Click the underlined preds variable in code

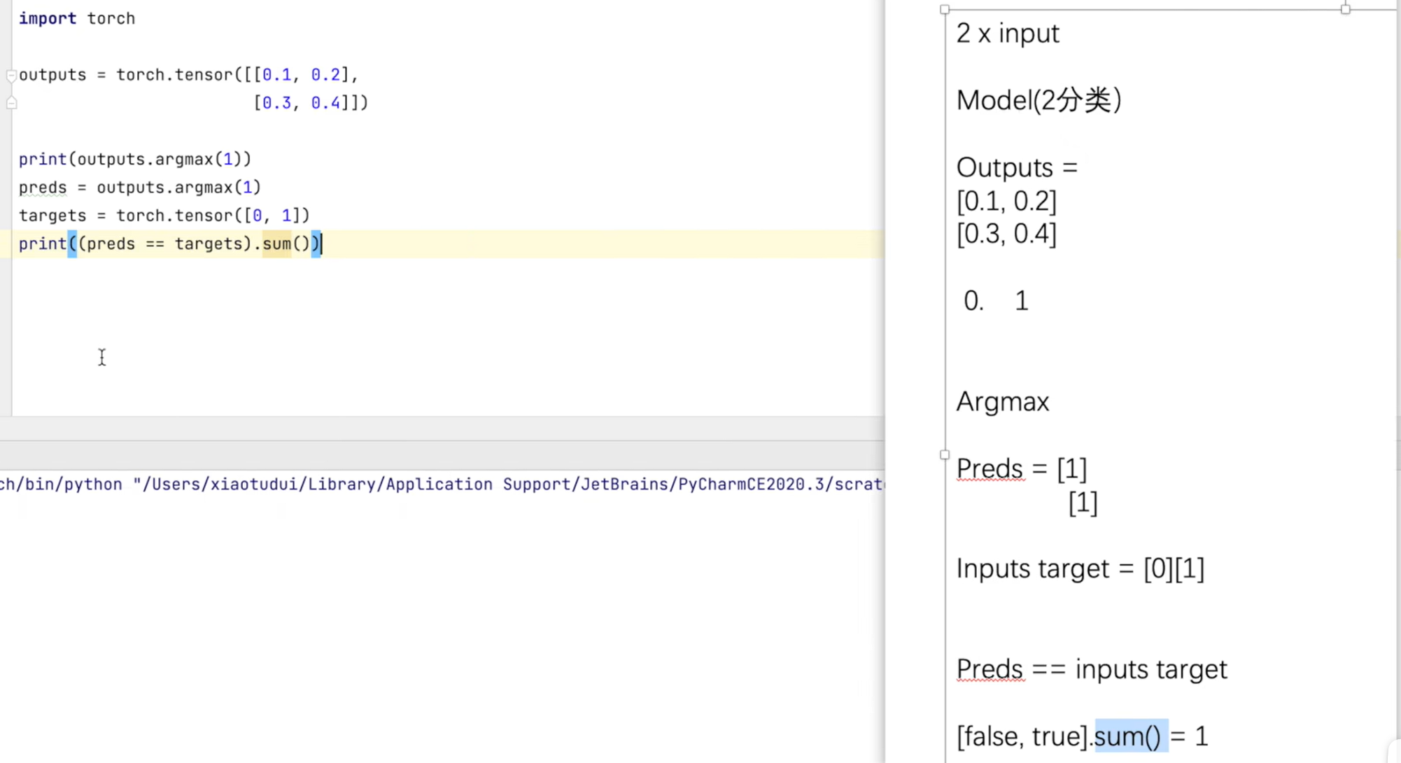click(43, 188)
